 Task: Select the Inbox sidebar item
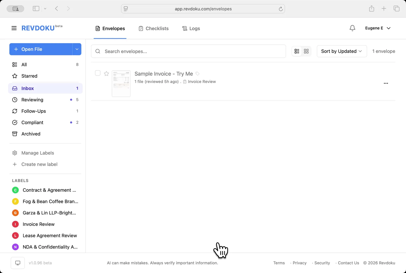point(27,88)
